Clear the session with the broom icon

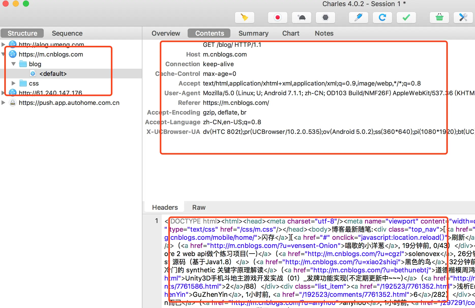[x=244, y=18]
